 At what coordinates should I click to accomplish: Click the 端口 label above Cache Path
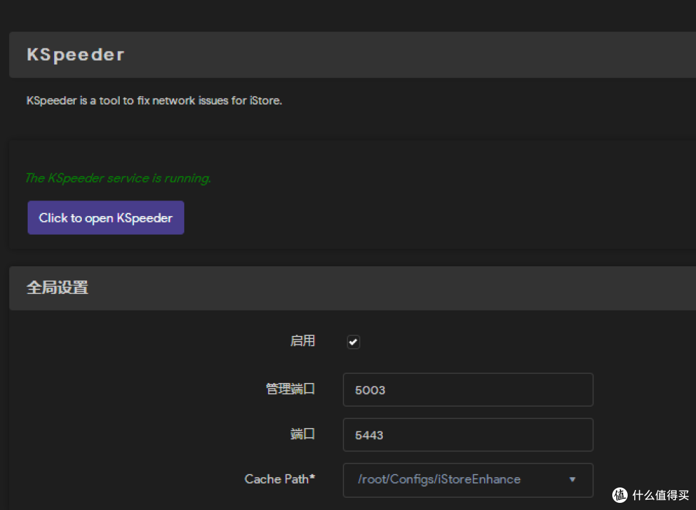coord(303,434)
